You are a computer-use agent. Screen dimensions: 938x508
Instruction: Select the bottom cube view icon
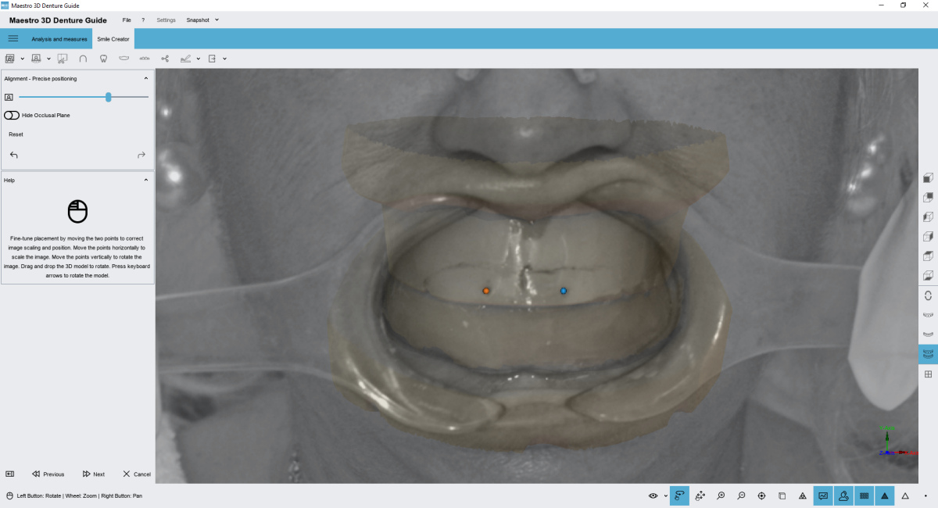coord(928,276)
